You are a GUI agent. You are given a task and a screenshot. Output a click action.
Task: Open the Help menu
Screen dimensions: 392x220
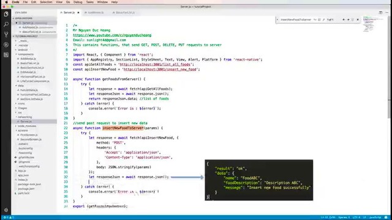[x=115, y=2]
